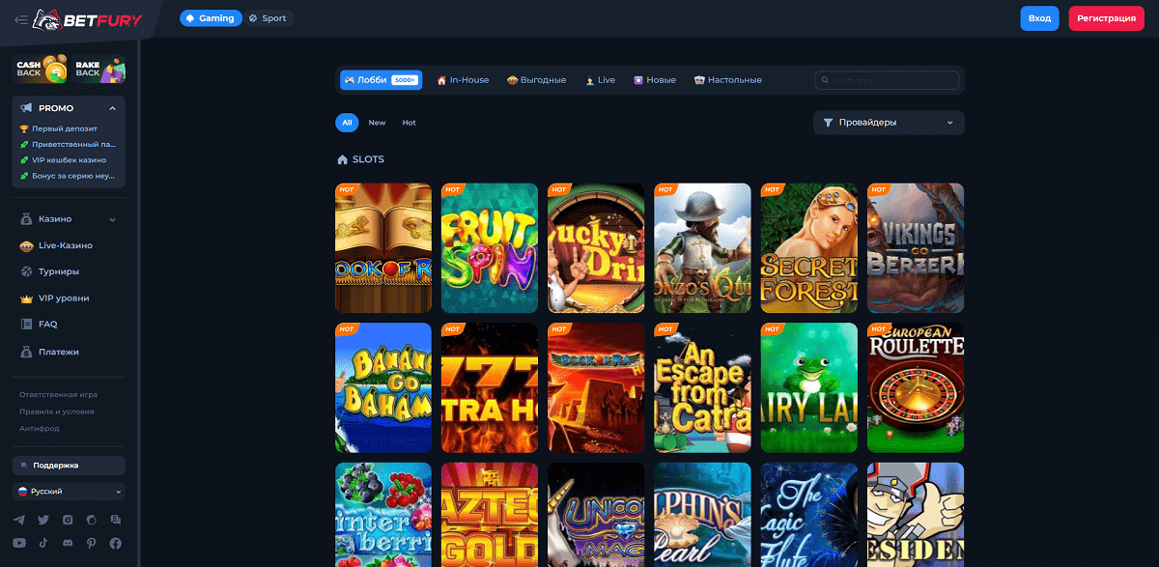Open The Magic Flute game card

point(809,515)
